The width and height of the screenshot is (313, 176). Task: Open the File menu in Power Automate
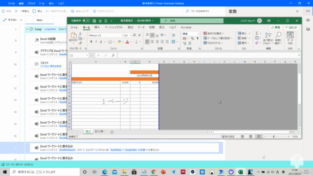[11, 3]
